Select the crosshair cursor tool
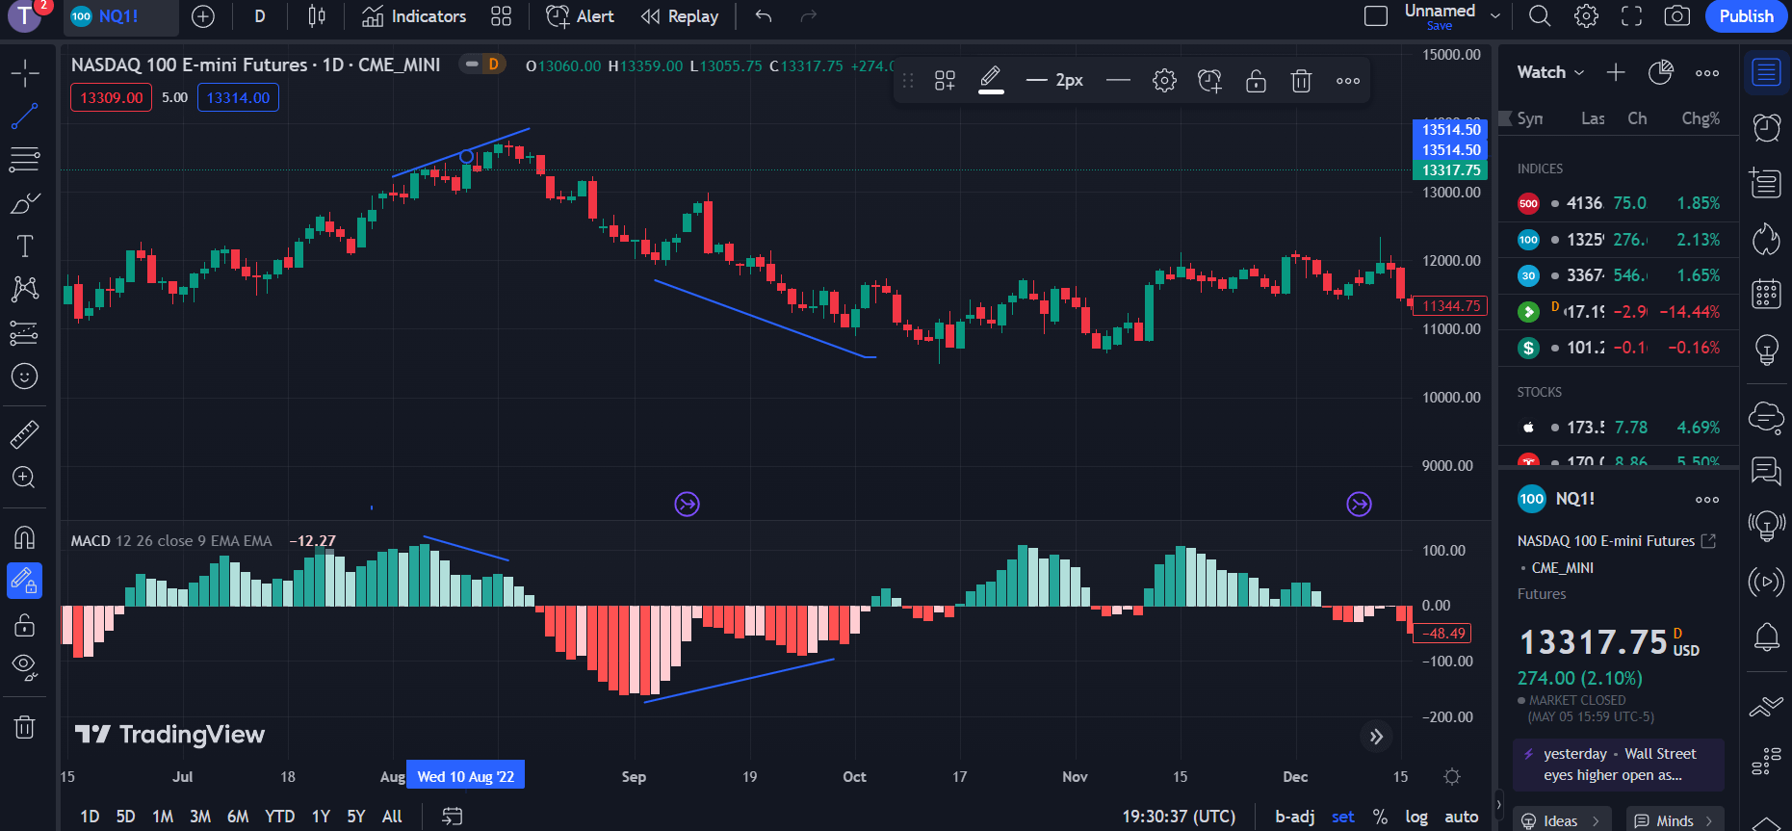 coord(25,73)
